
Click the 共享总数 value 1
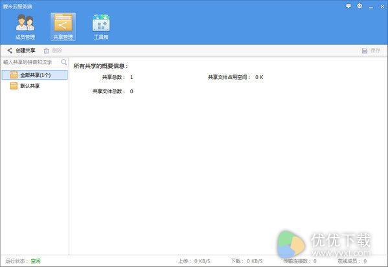(x=131, y=77)
